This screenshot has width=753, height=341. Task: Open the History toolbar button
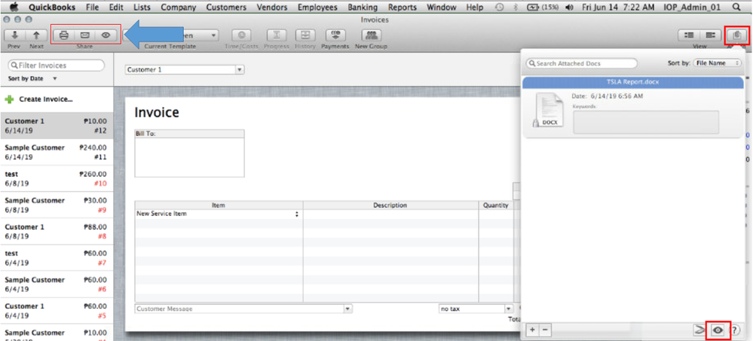click(x=305, y=35)
